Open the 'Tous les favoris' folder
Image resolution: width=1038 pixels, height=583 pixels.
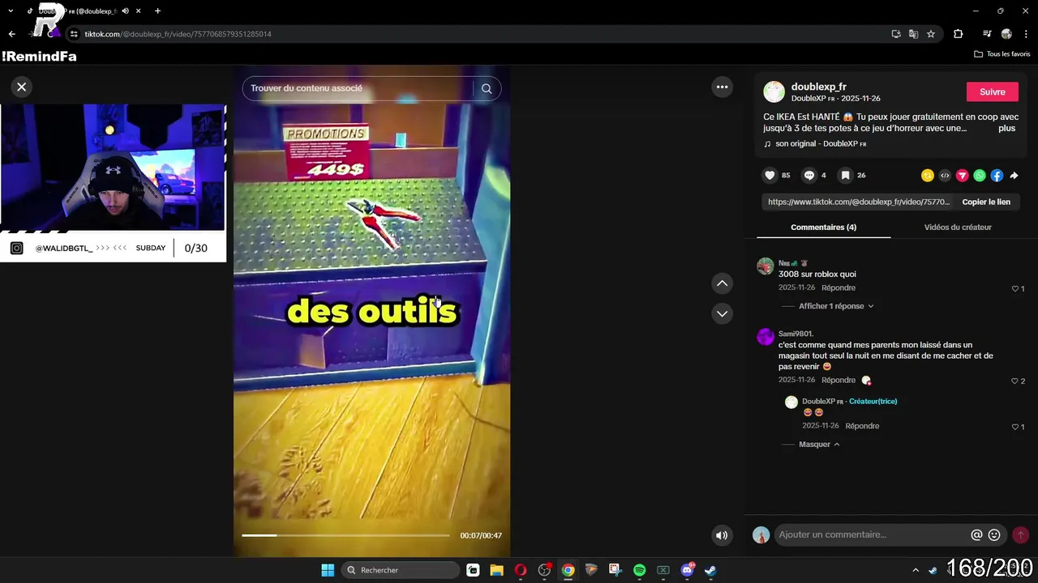click(1002, 54)
